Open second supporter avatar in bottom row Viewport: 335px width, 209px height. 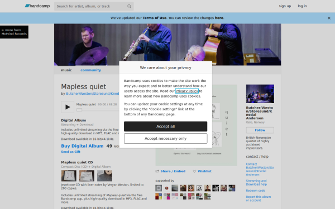166,196
